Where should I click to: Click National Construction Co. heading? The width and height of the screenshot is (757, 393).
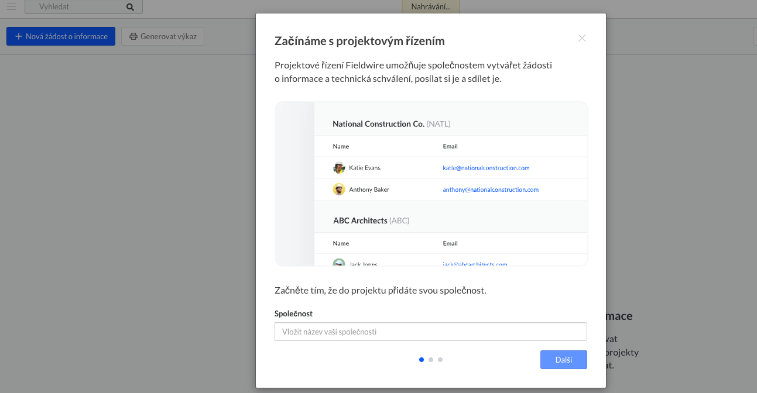point(378,124)
